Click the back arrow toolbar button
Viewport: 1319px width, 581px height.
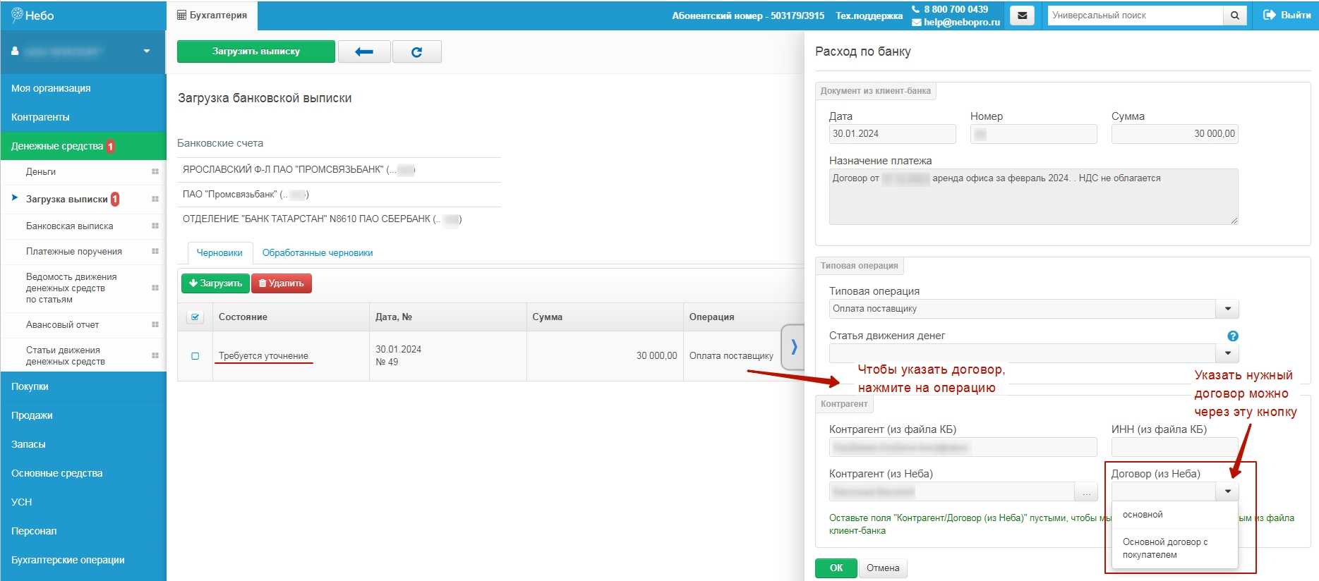pyautogui.click(x=364, y=51)
